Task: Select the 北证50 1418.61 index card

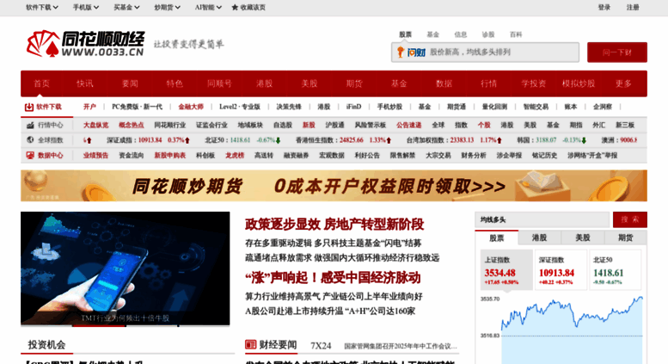Action: [x=616, y=270]
